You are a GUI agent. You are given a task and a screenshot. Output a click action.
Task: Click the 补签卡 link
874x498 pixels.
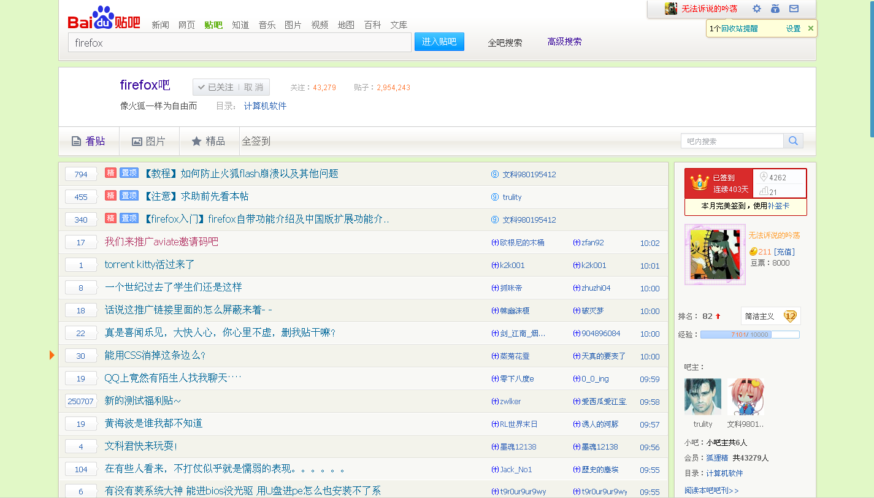tap(778, 206)
